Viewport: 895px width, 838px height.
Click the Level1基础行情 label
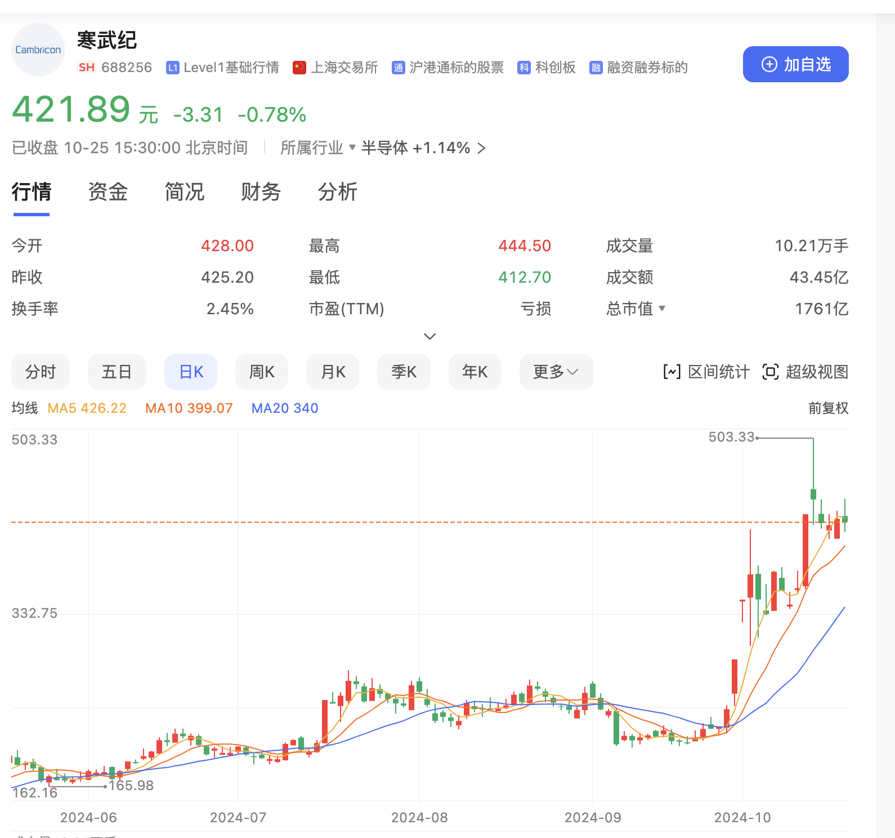click(x=231, y=68)
